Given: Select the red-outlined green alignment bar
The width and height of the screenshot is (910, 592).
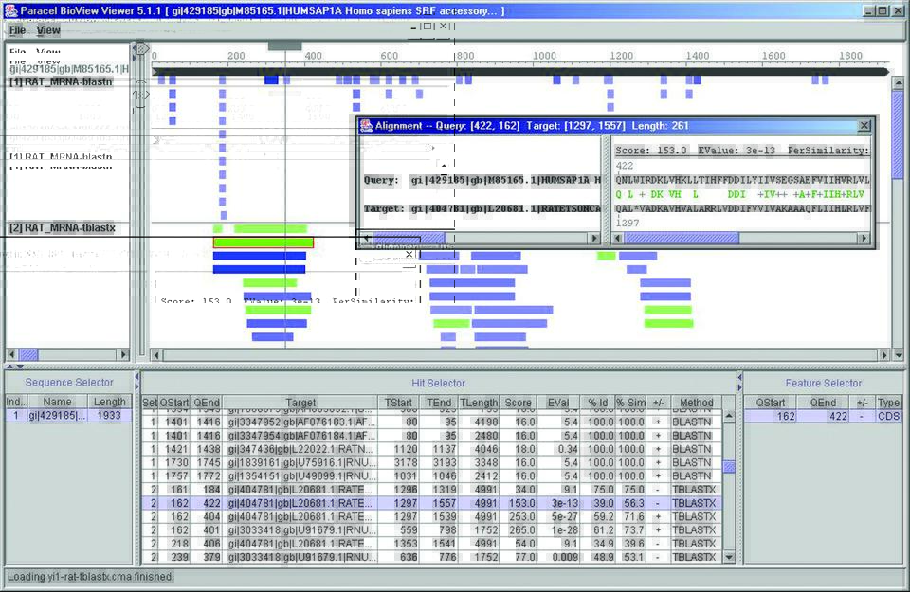Looking at the screenshot, I should pos(263,243).
